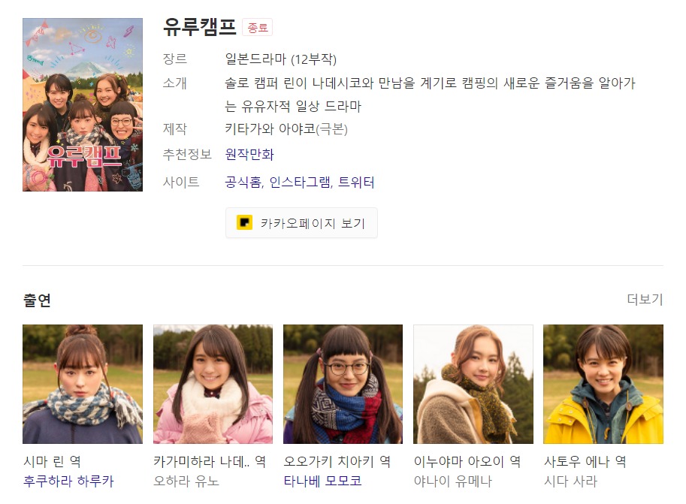Click actor name 오하라 유노
This screenshot has width=686, height=504.
tap(186, 481)
